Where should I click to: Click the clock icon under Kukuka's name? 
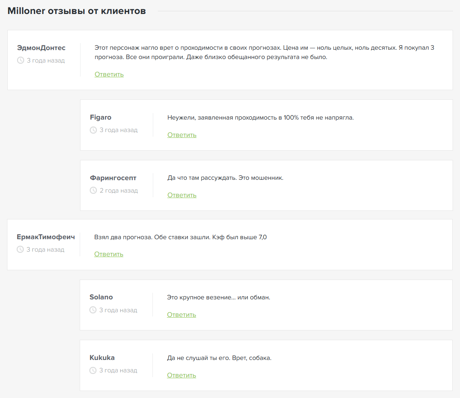(93, 370)
